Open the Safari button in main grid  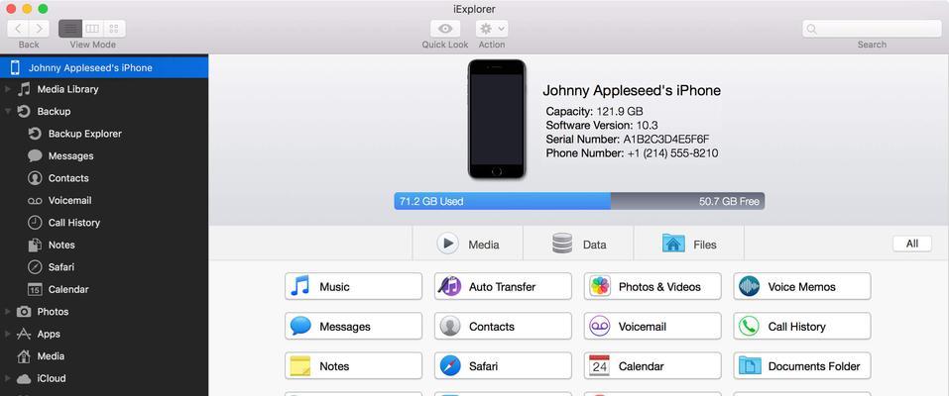(503, 366)
